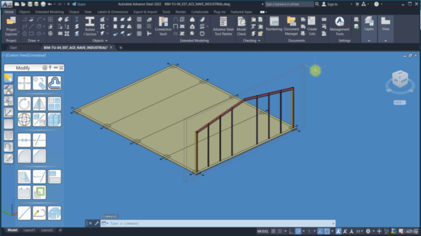The image size is (421, 236).
Task: Launch the Numbering tool
Action: point(274,24)
